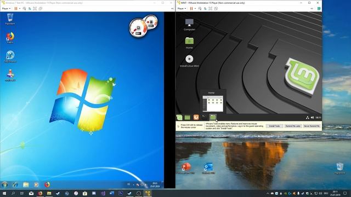
Task: Open Windows Explorer from Windows 7 taskbar
Action: pyautogui.click(x=26, y=184)
